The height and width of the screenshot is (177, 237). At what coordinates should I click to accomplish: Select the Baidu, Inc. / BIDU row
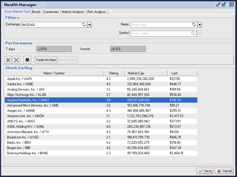[101, 142]
